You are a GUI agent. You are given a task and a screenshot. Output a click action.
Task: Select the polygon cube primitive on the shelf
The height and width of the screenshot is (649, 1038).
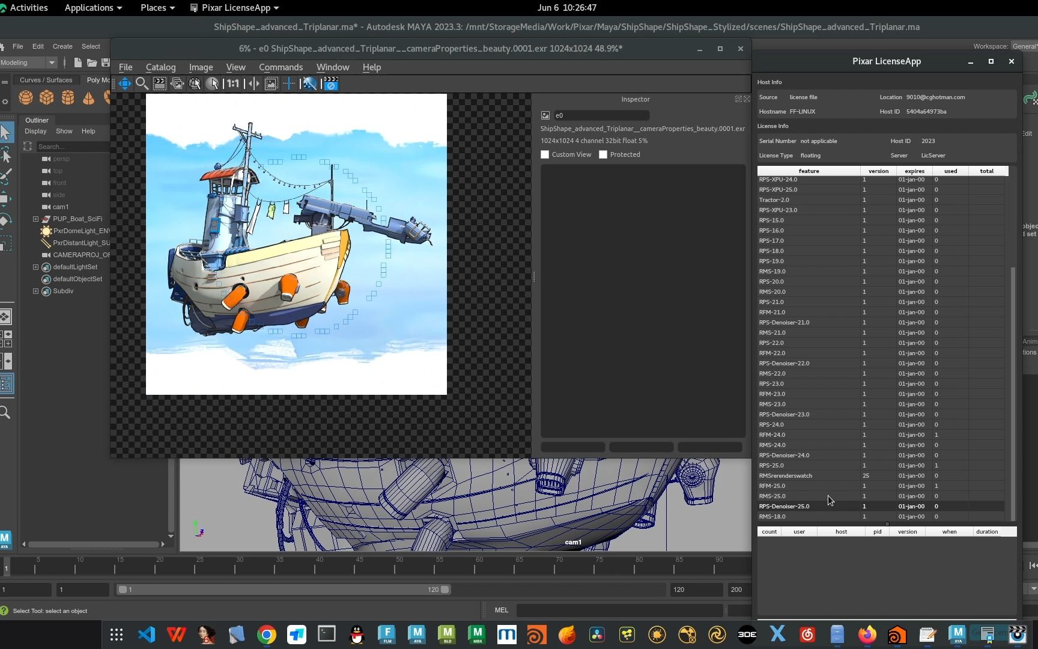46,97
